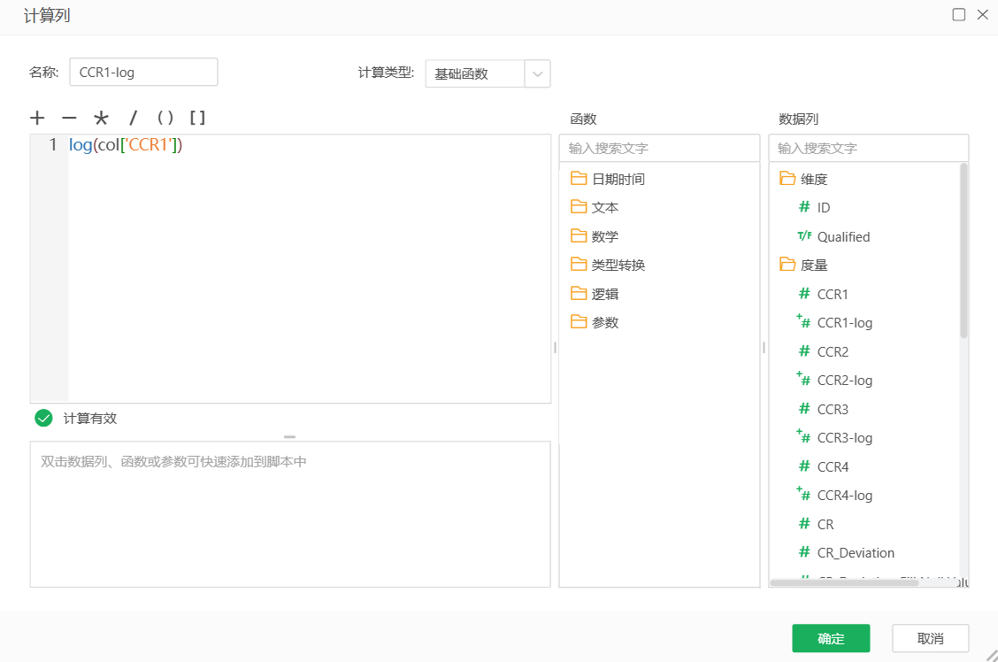This screenshot has height=662, width=998.
Task: Maximize the 计算列 dialog window
Action: point(958,14)
